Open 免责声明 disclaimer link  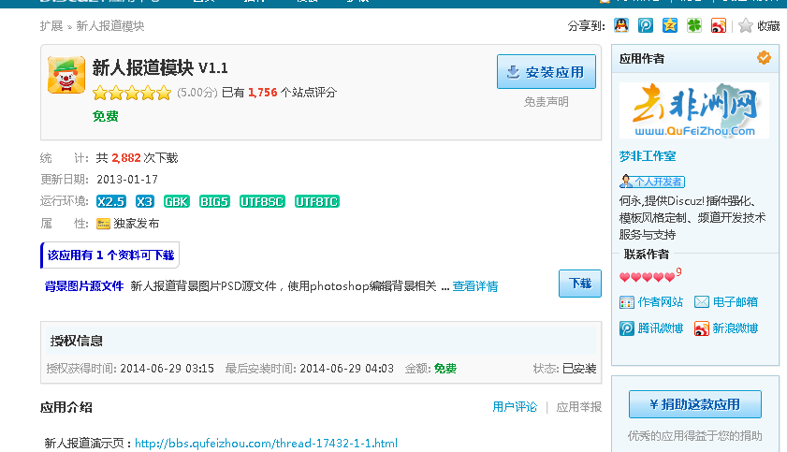click(x=547, y=102)
